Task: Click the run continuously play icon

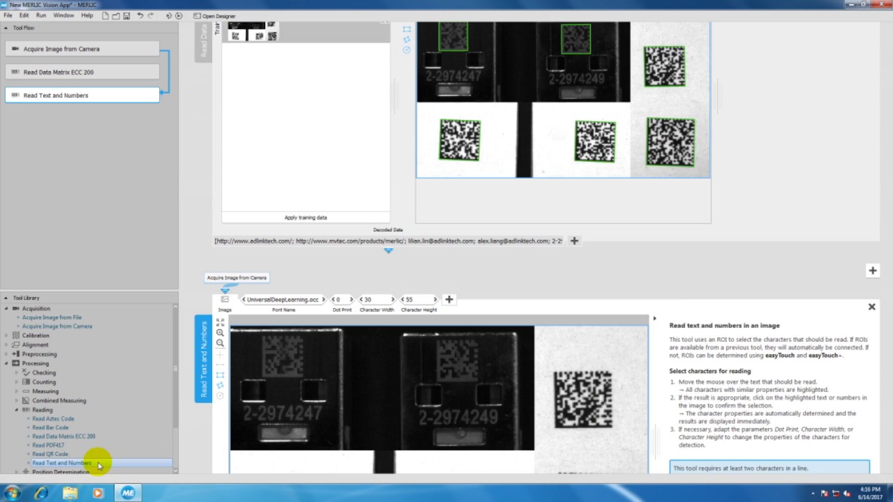Action: [179, 15]
